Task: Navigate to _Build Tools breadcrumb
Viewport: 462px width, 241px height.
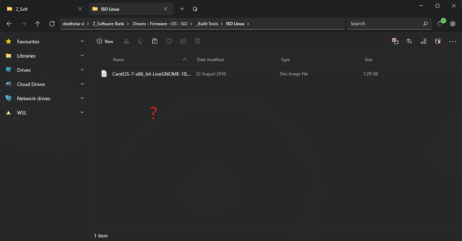Action: pyautogui.click(x=207, y=24)
